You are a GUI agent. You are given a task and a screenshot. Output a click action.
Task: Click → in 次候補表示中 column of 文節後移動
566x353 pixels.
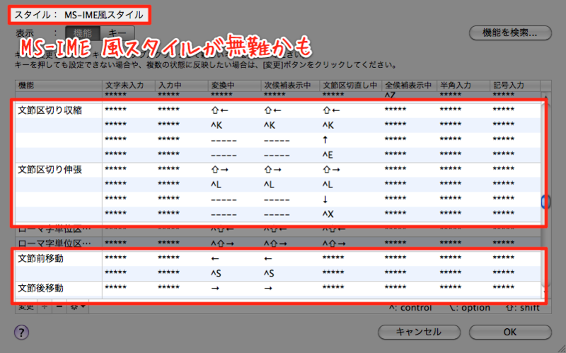pos(268,288)
